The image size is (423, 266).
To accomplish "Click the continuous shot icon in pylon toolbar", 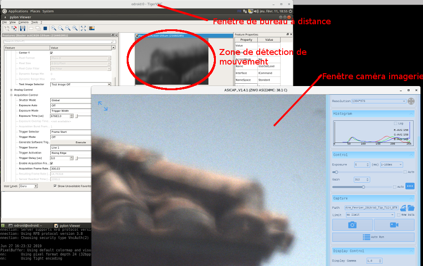I will [x=38, y=28].
